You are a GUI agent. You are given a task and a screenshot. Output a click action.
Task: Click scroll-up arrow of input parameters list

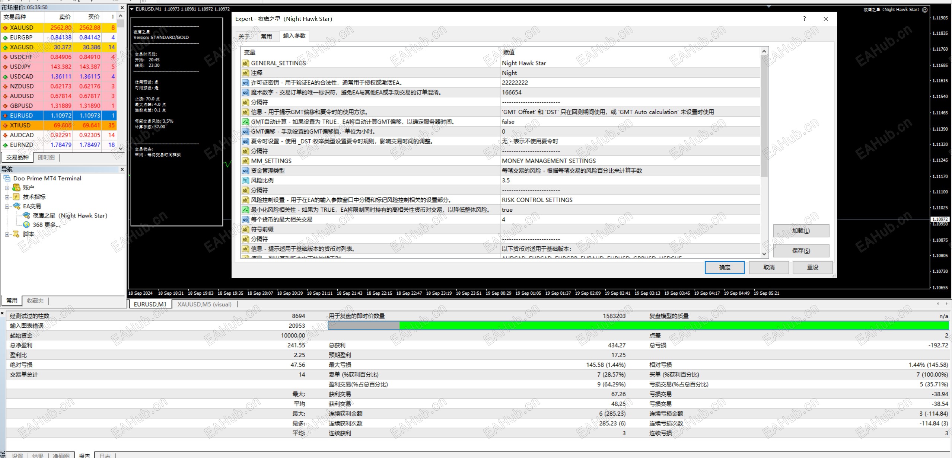tap(764, 51)
